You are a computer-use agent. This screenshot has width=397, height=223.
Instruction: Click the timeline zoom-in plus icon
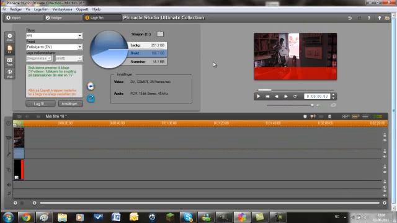15,203
